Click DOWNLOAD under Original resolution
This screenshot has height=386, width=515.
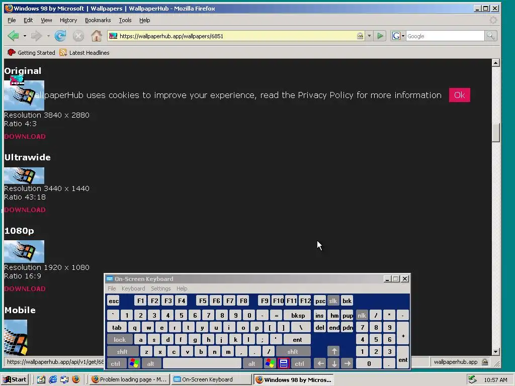(25, 137)
